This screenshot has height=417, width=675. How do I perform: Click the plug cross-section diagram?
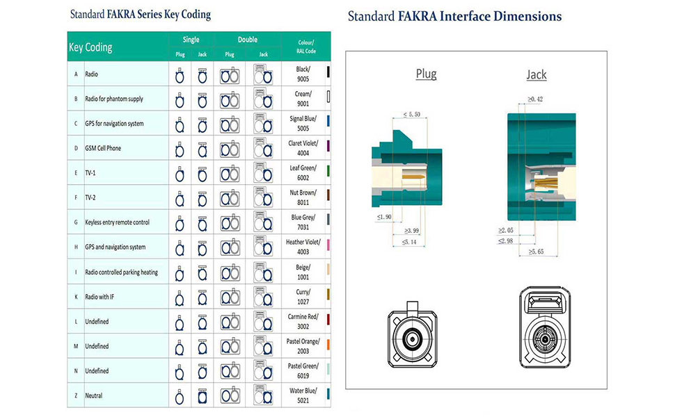(x=407, y=168)
